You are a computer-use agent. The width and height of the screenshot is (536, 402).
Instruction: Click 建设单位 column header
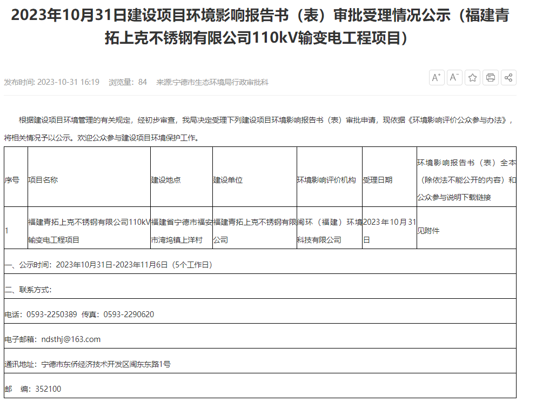pyautogui.click(x=254, y=177)
